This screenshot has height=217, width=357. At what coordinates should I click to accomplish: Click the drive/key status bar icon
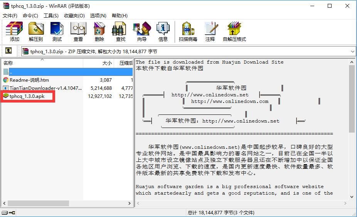pos(8,213)
